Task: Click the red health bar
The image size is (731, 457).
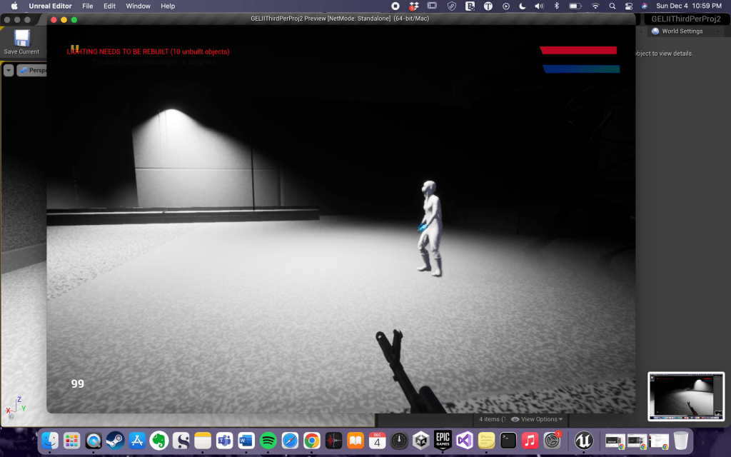Action: tap(578, 51)
